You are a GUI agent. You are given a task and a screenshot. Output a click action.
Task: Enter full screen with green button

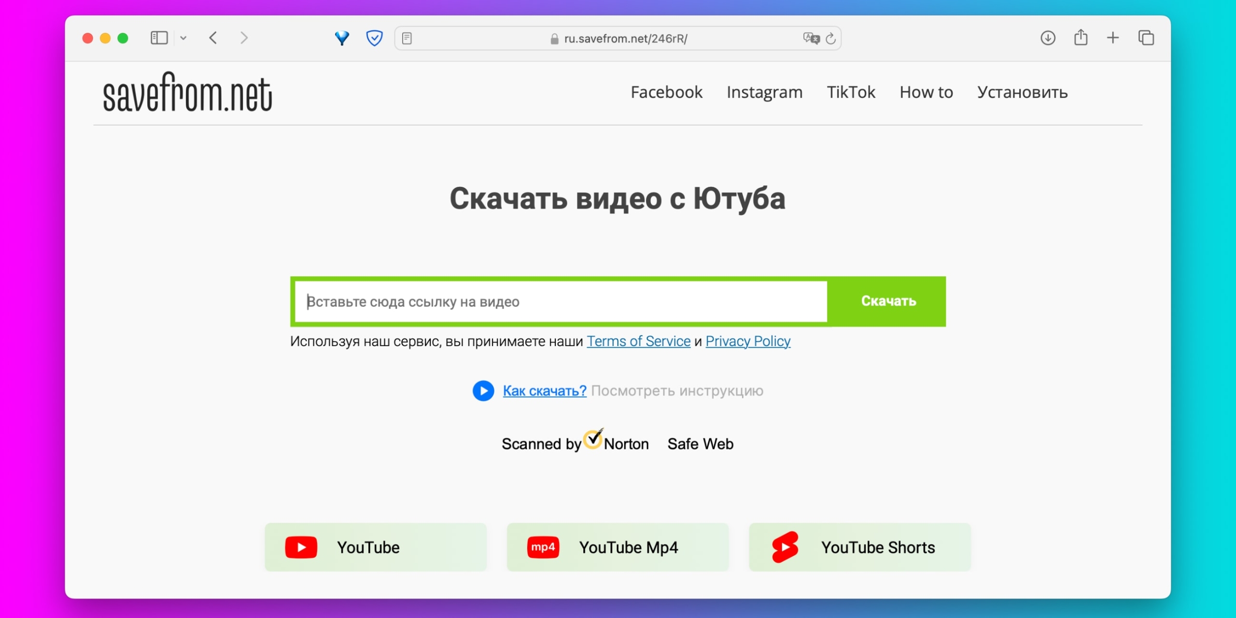(x=123, y=38)
